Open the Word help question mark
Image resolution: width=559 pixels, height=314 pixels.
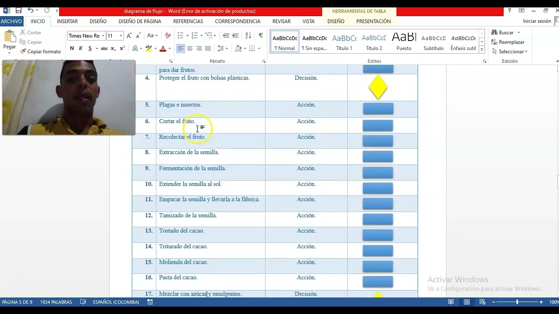[509, 10]
